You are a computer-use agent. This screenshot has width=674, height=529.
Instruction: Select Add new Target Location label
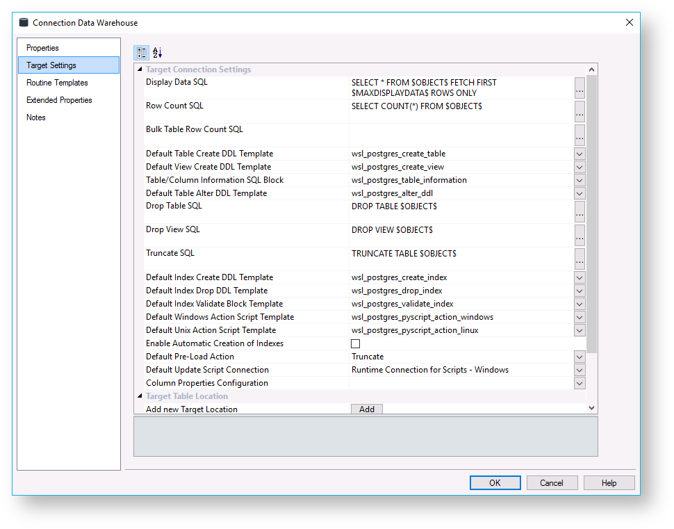[x=192, y=409]
